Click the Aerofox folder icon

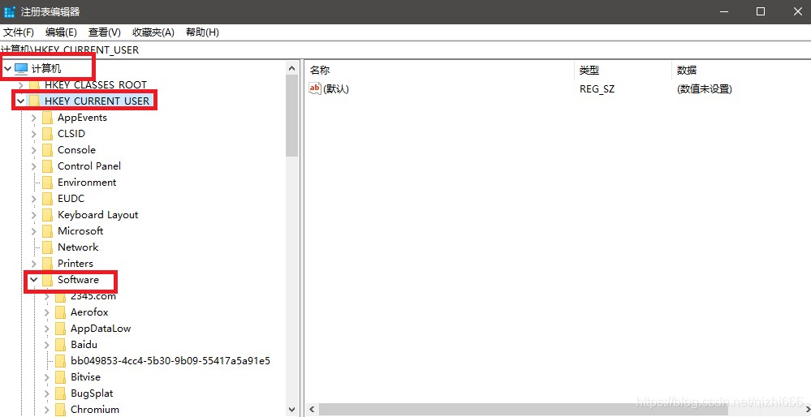pos(61,312)
